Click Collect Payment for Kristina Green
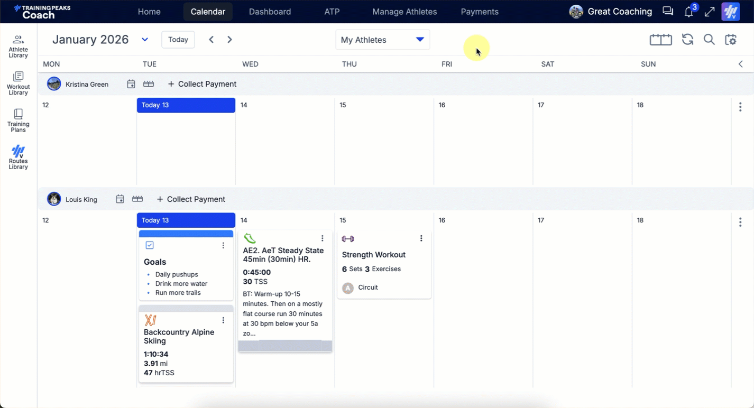This screenshot has height=408, width=754. point(202,84)
